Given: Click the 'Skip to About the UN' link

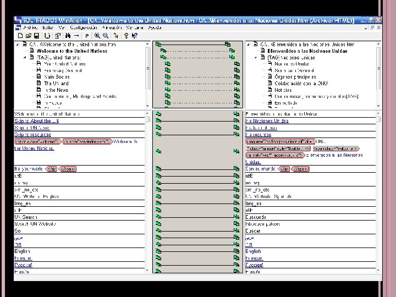Looking at the screenshot, I should (x=36, y=120).
